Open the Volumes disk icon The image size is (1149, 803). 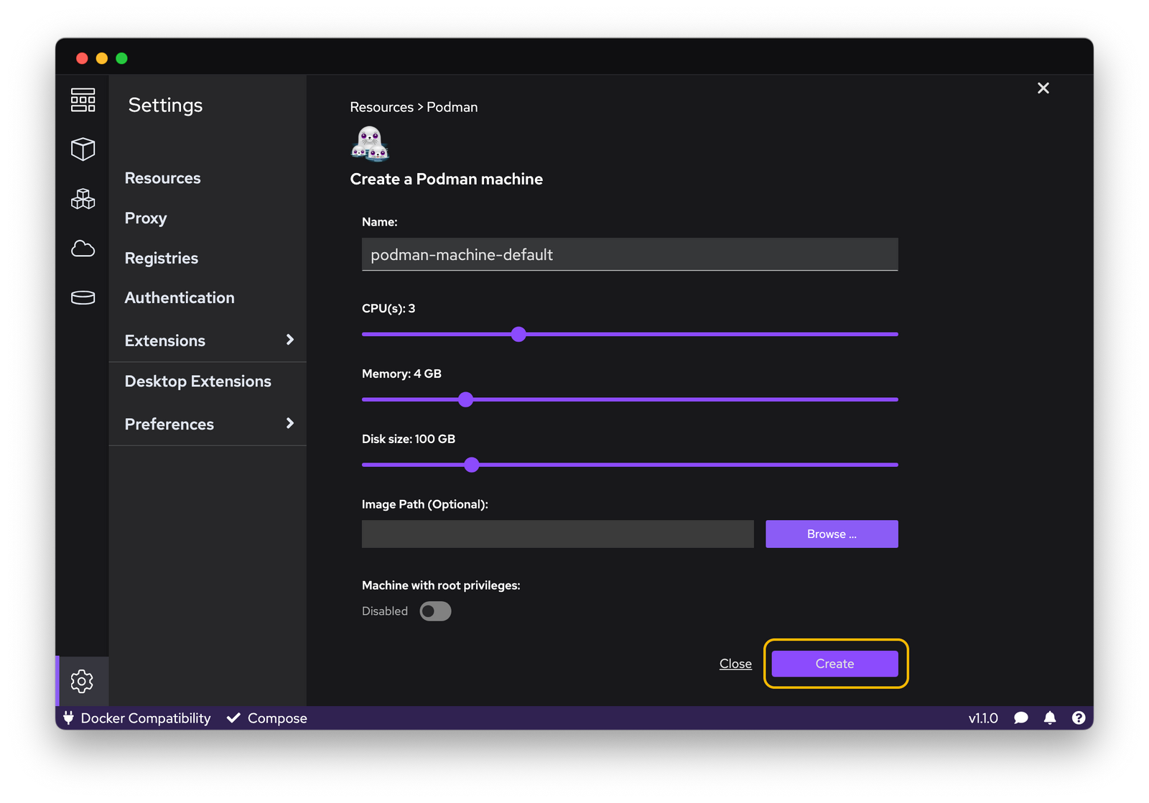(x=83, y=297)
